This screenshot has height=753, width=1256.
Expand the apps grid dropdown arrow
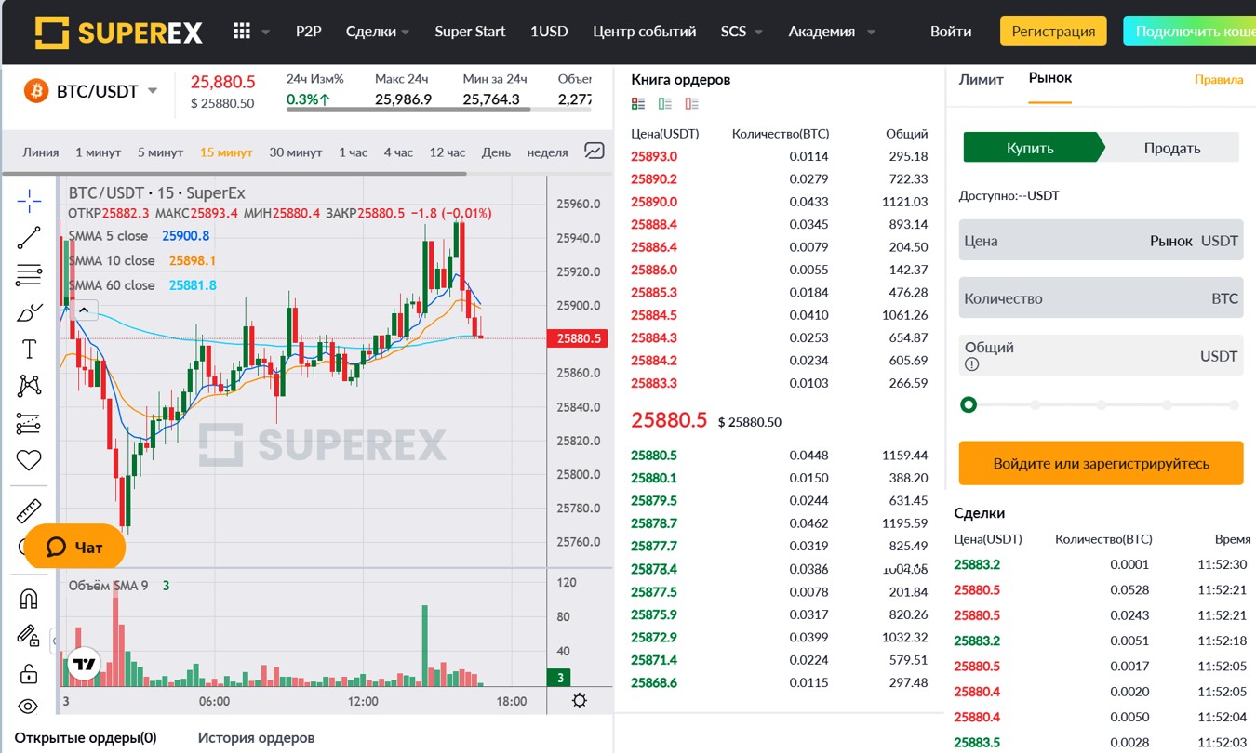click(266, 33)
